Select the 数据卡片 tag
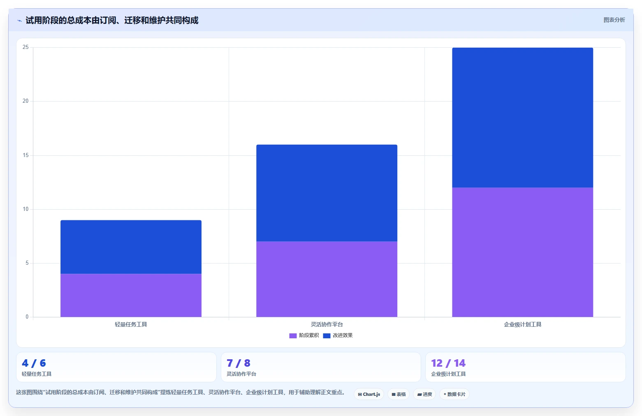 (x=454, y=394)
